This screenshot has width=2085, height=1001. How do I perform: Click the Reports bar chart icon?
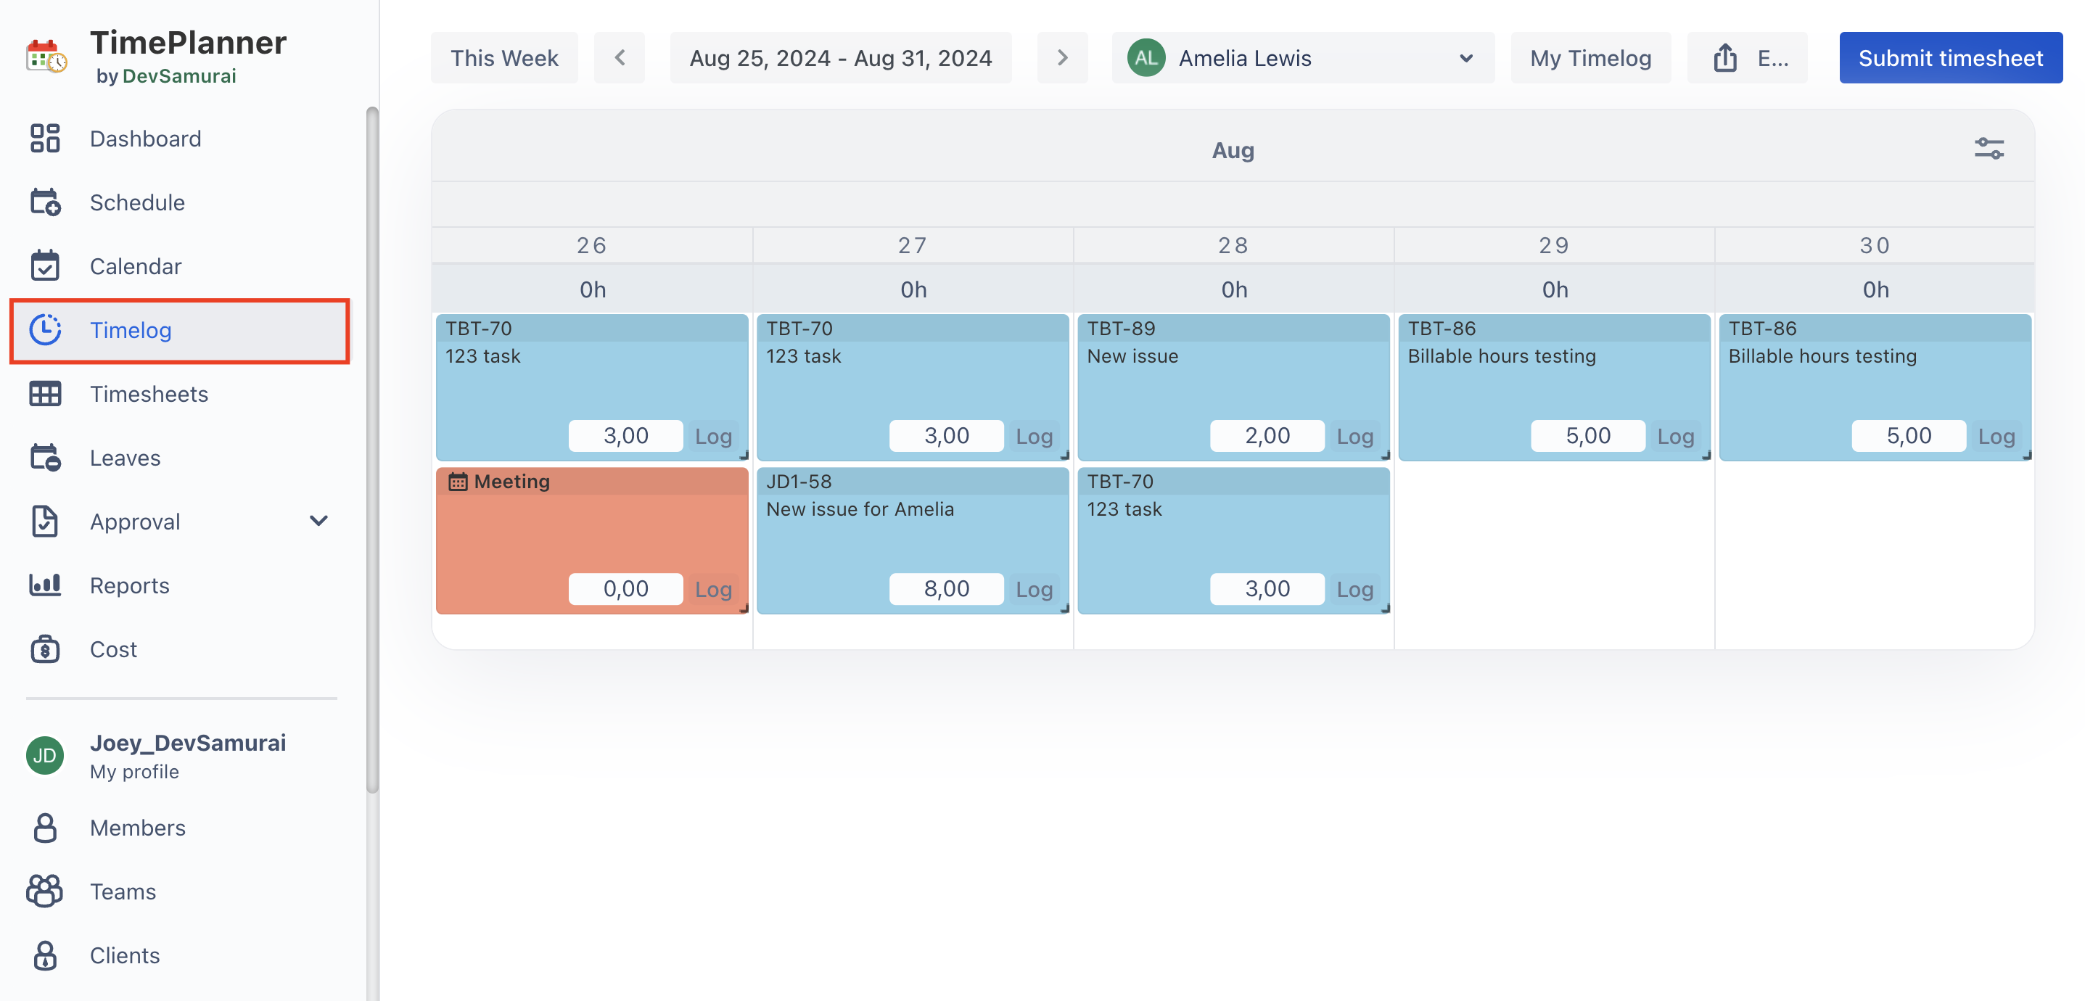click(44, 585)
